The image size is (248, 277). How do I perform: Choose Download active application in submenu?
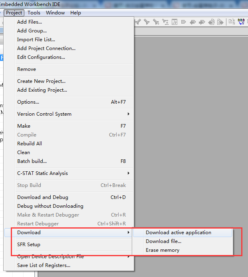point(183,233)
